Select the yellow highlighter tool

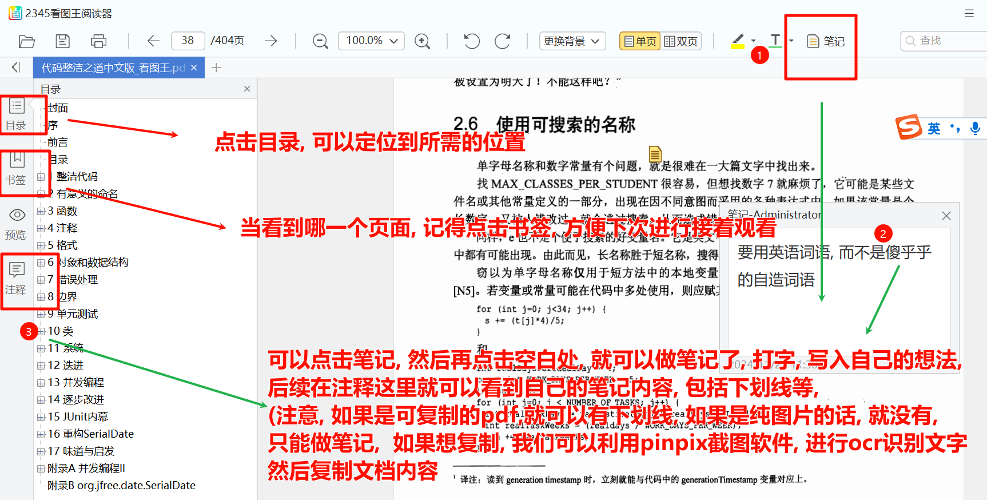(x=738, y=41)
